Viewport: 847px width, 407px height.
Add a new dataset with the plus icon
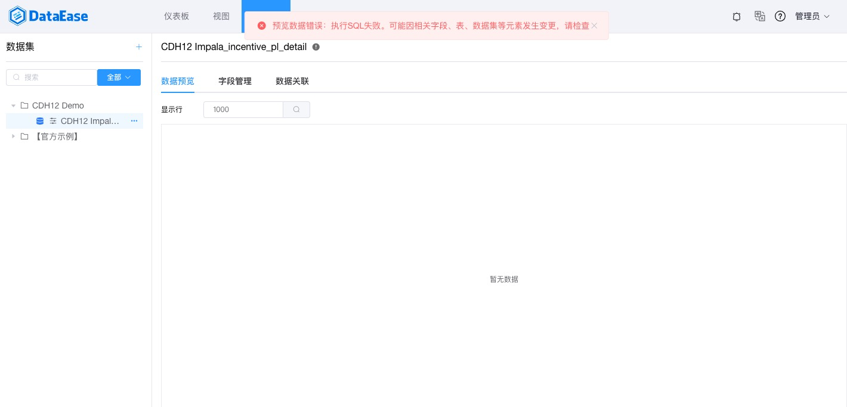pyautogui.click(x=139, y=46)
